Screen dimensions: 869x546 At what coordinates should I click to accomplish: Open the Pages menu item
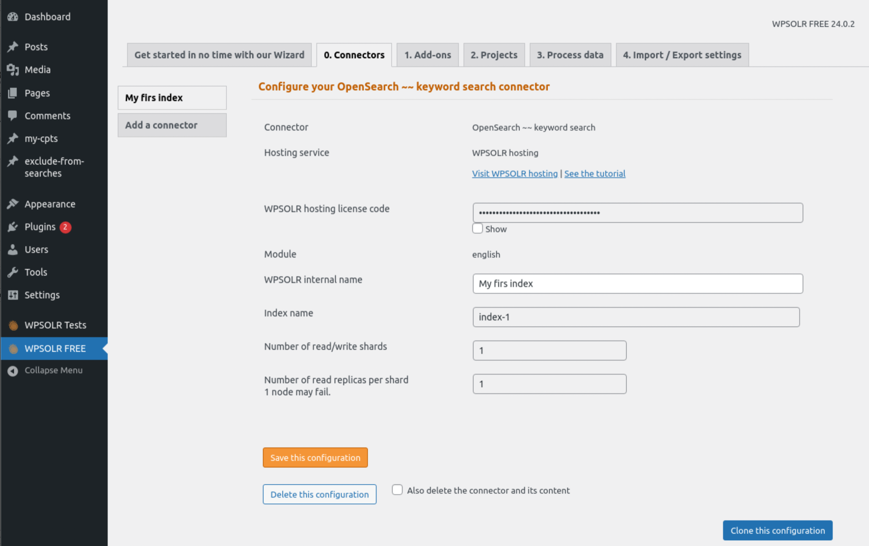tap(54, 93)
